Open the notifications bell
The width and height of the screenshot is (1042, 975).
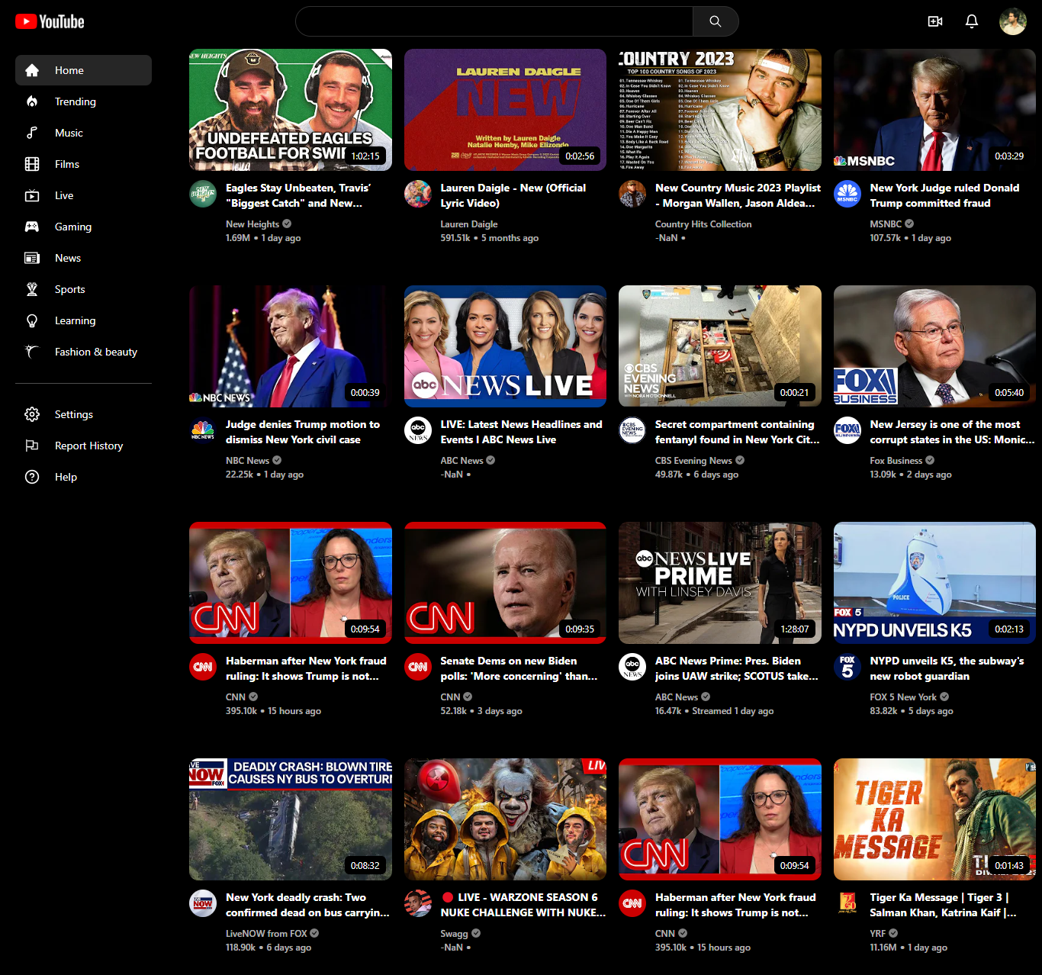[x=972, y=21]
